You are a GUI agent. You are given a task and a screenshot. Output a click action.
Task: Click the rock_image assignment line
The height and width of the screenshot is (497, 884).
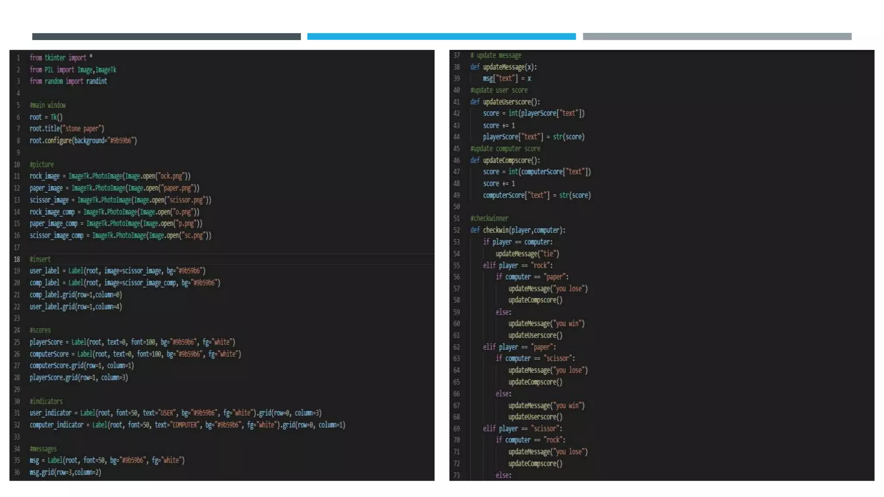[110, 176]
